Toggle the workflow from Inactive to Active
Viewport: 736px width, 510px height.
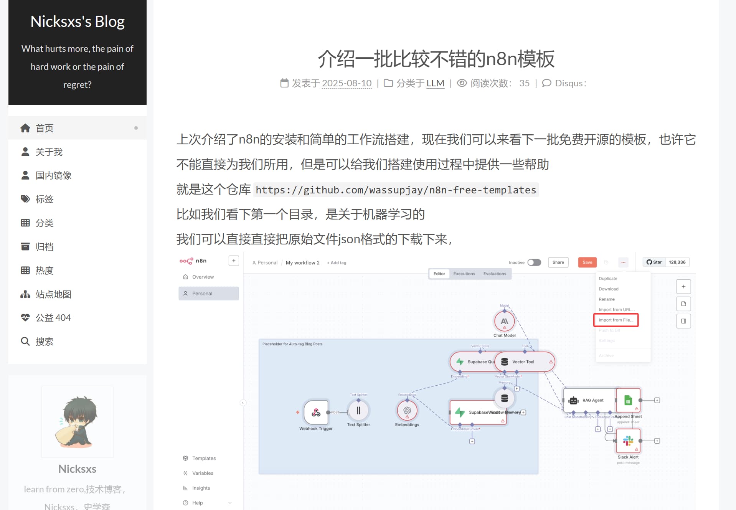[534, 262]
